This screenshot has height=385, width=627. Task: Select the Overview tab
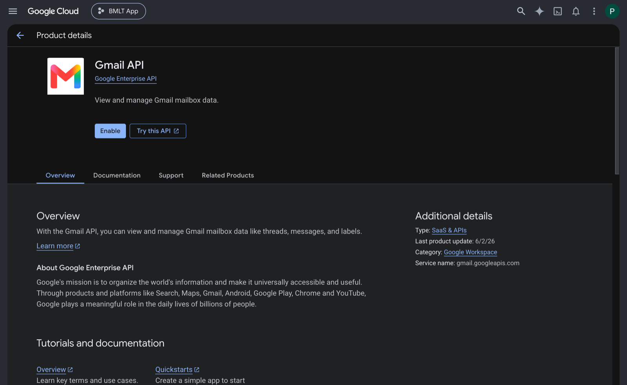pyautogui.click(x=60, y=175)
